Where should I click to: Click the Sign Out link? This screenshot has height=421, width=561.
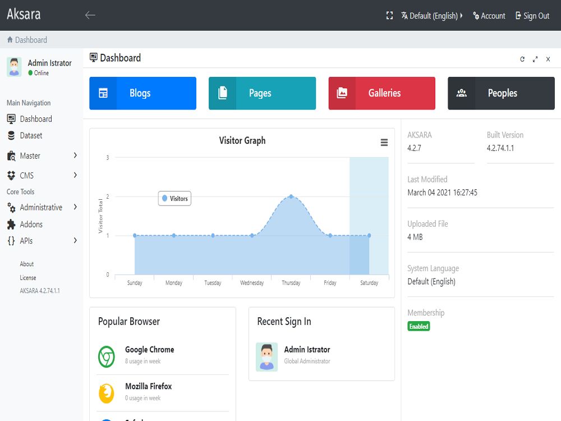tap(532, 16)
